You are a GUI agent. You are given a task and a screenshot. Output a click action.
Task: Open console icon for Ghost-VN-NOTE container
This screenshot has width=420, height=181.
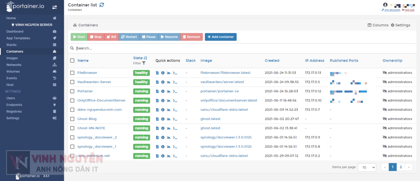[175, 128]
